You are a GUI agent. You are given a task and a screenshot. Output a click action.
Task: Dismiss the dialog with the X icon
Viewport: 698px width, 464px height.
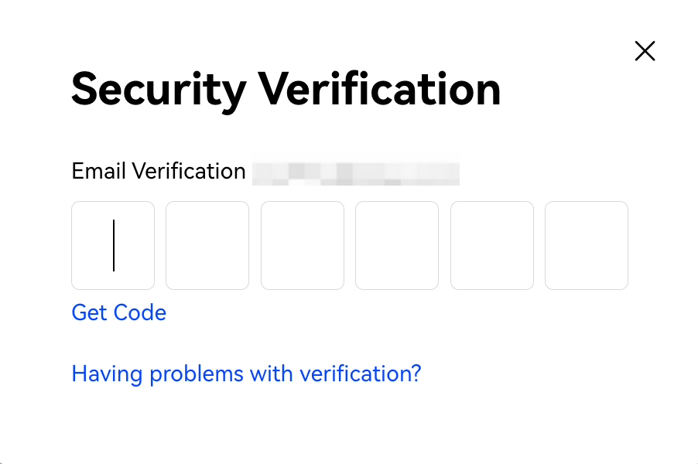[645, 51]
